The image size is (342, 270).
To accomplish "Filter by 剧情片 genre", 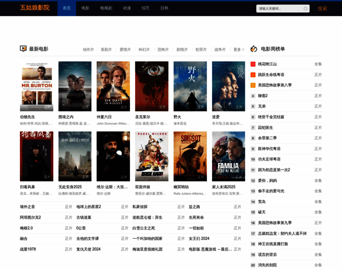I will [182, 49].
